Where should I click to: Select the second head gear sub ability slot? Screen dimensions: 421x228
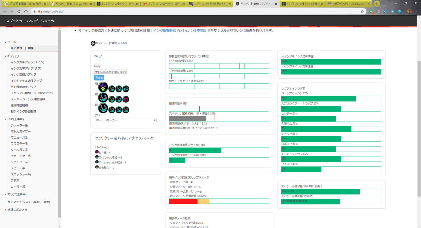pos(119,89)
